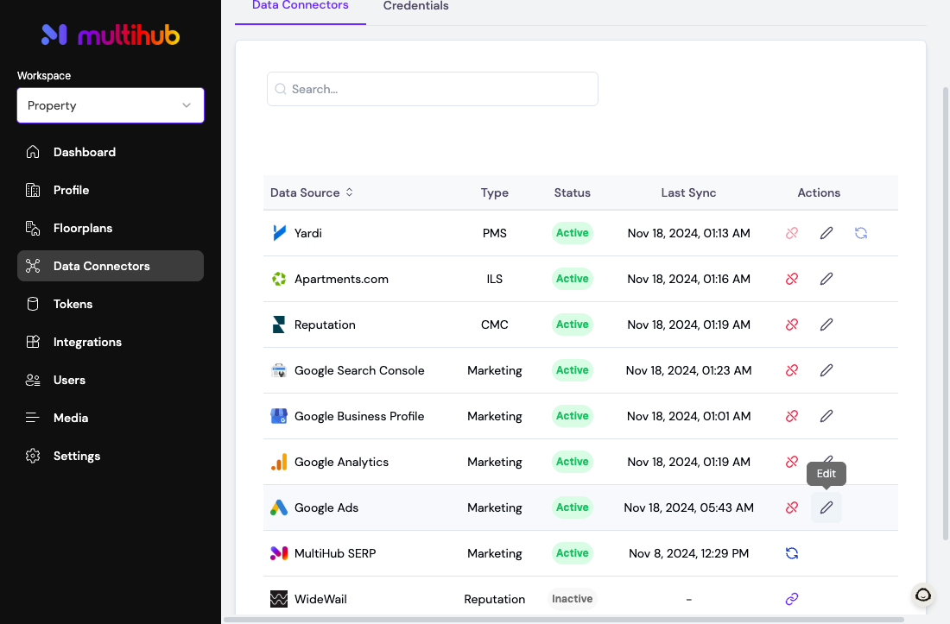Screen dimensions: 950x624
Task: Click the CMC type cell
Action: (494, 325)
